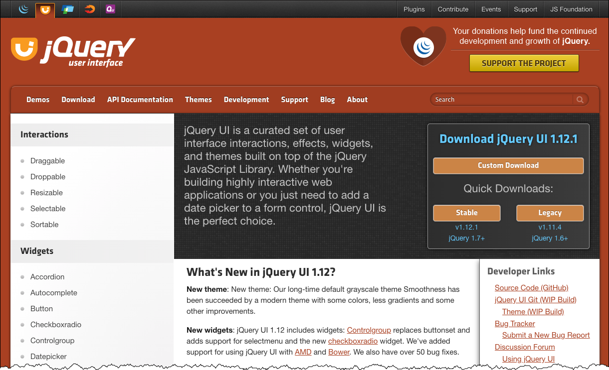Open the Source Code (GitHub) link
The image size is (609, 370).
click(532, 288)
